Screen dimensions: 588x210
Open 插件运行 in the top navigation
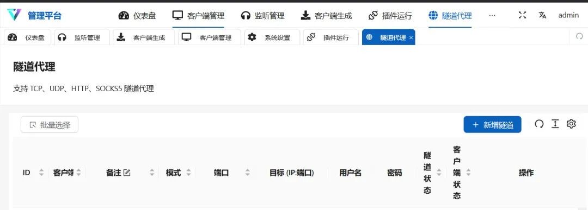tap(390, 16)
